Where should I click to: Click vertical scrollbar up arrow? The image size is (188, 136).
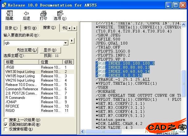(183, 25)
